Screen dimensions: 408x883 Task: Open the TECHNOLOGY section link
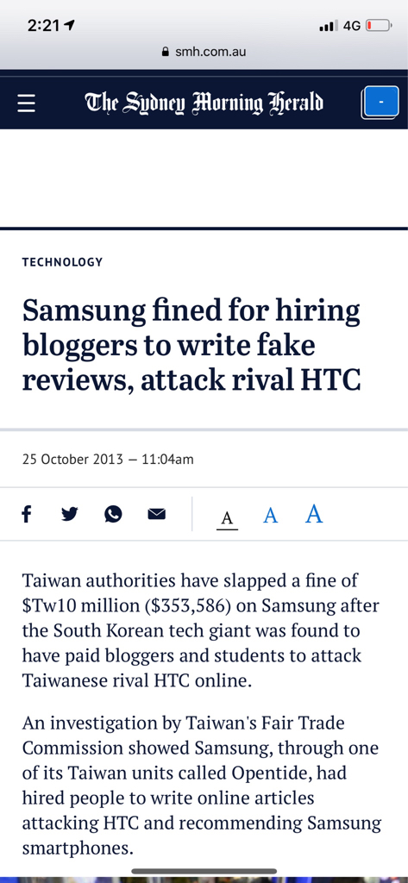pos(63,262)
